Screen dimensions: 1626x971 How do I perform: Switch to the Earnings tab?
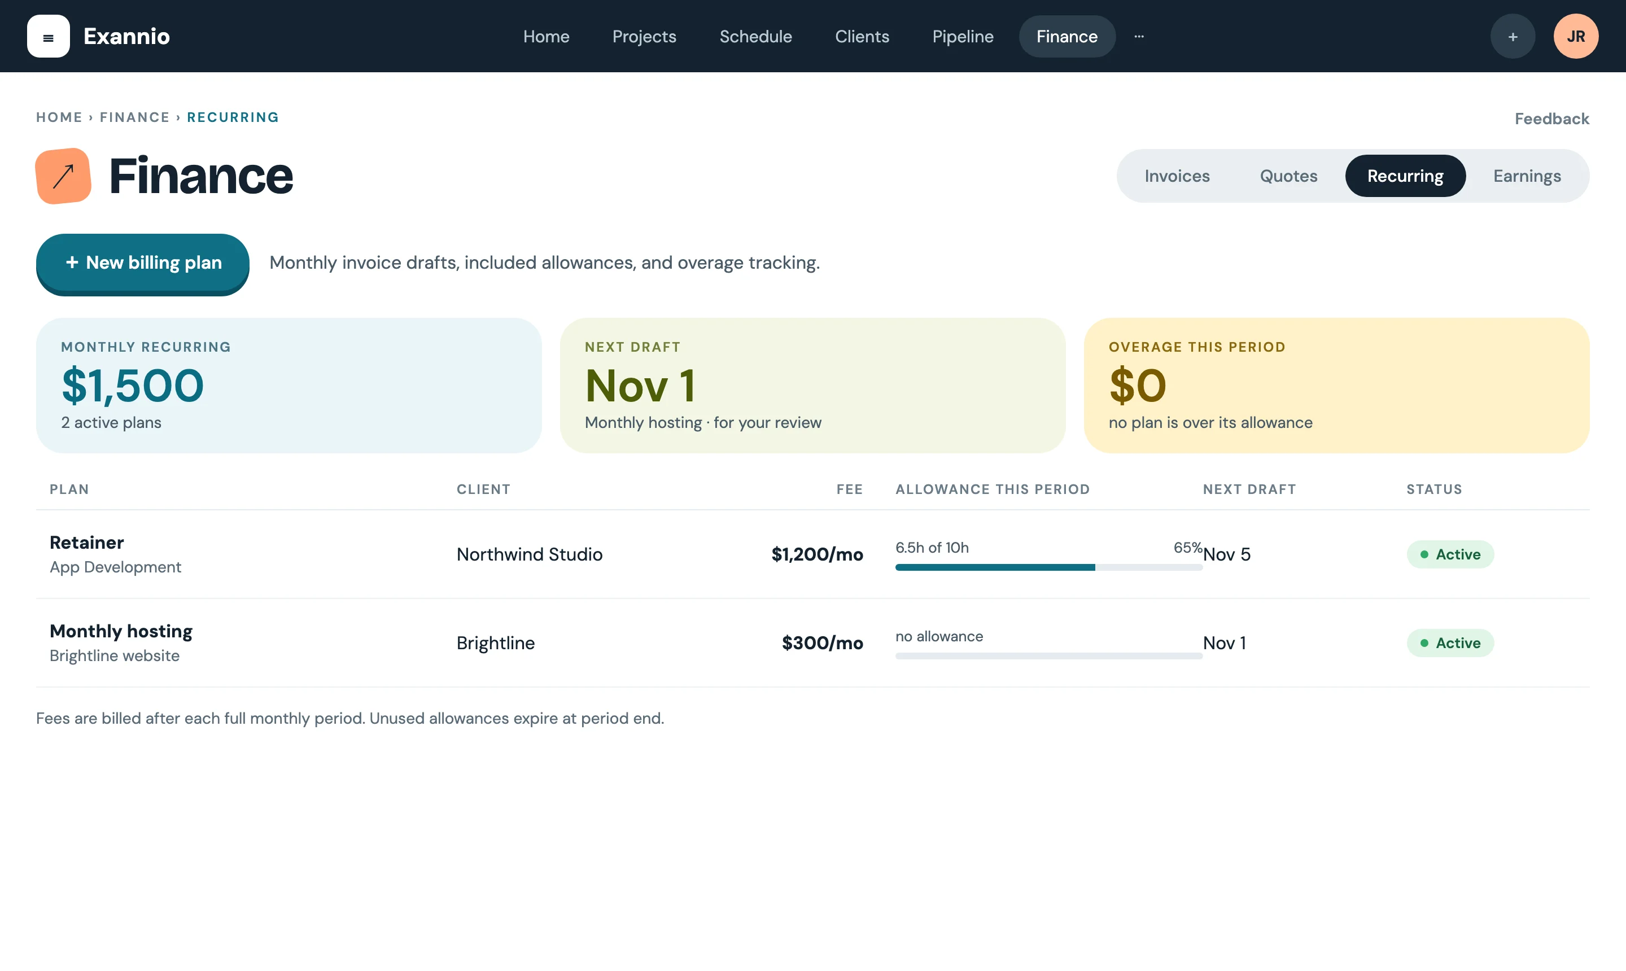[x=1527, y=176]
